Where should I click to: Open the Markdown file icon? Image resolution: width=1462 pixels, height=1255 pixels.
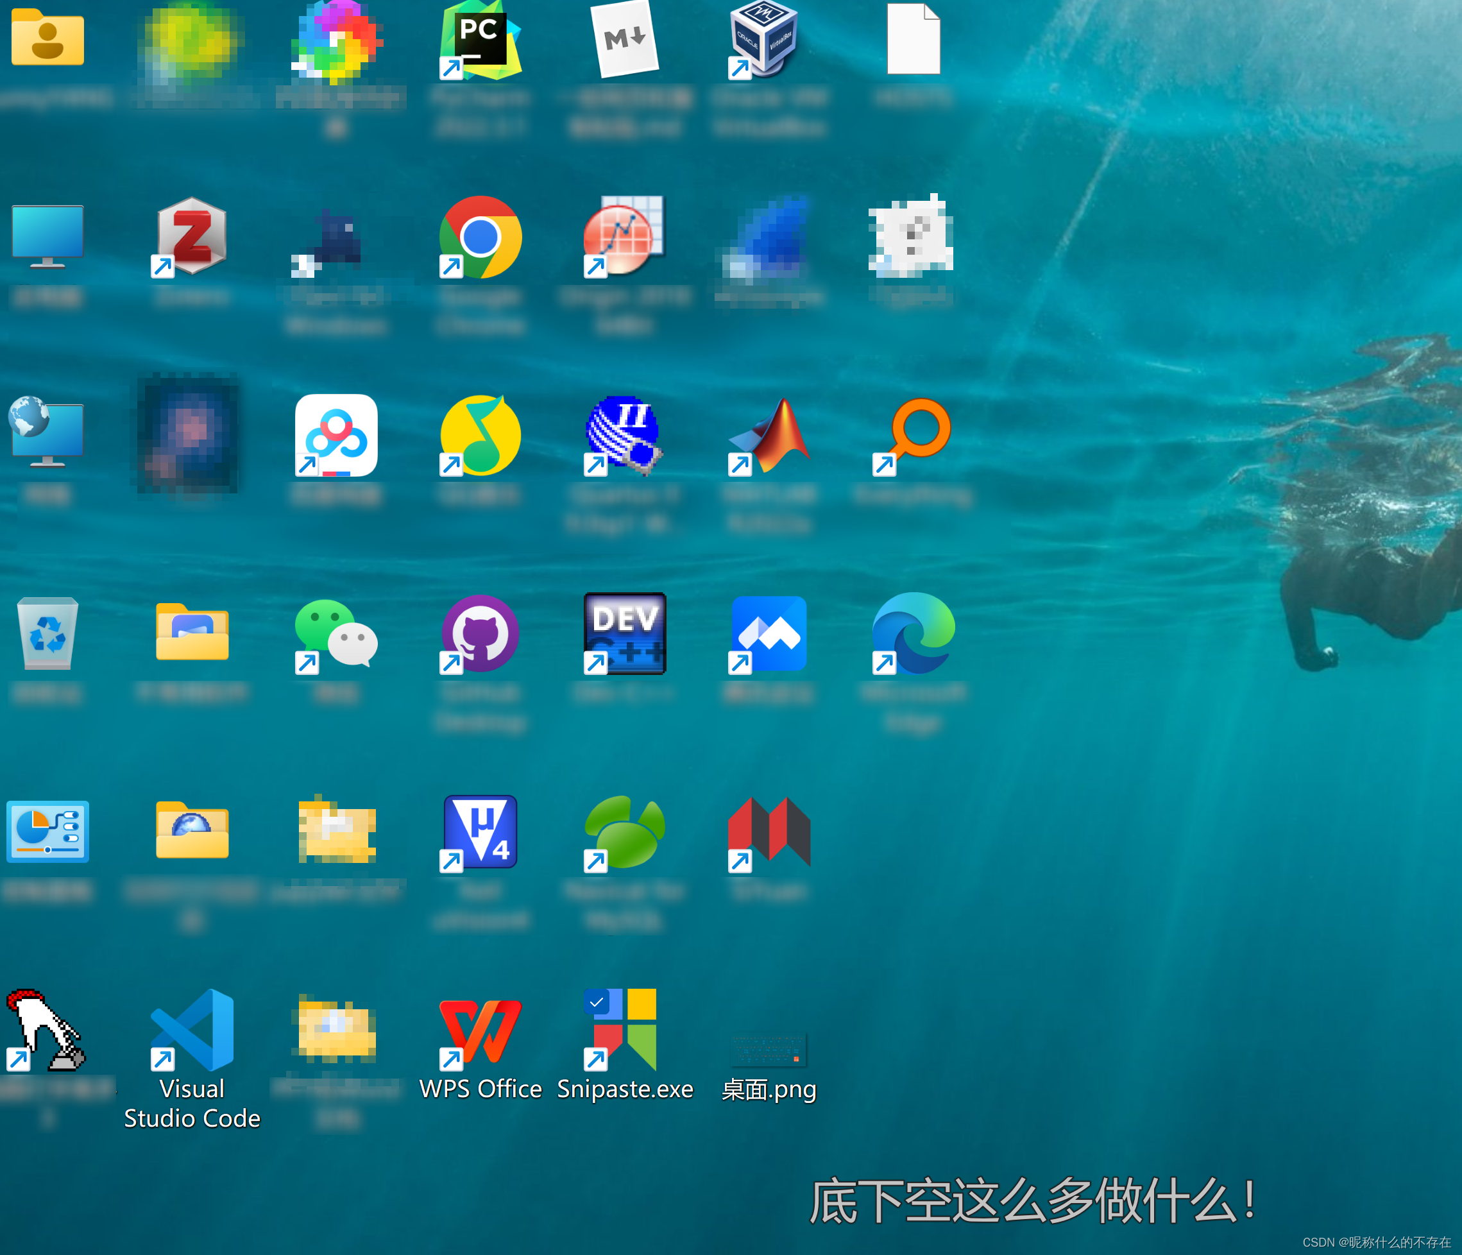tap(624, 40)
